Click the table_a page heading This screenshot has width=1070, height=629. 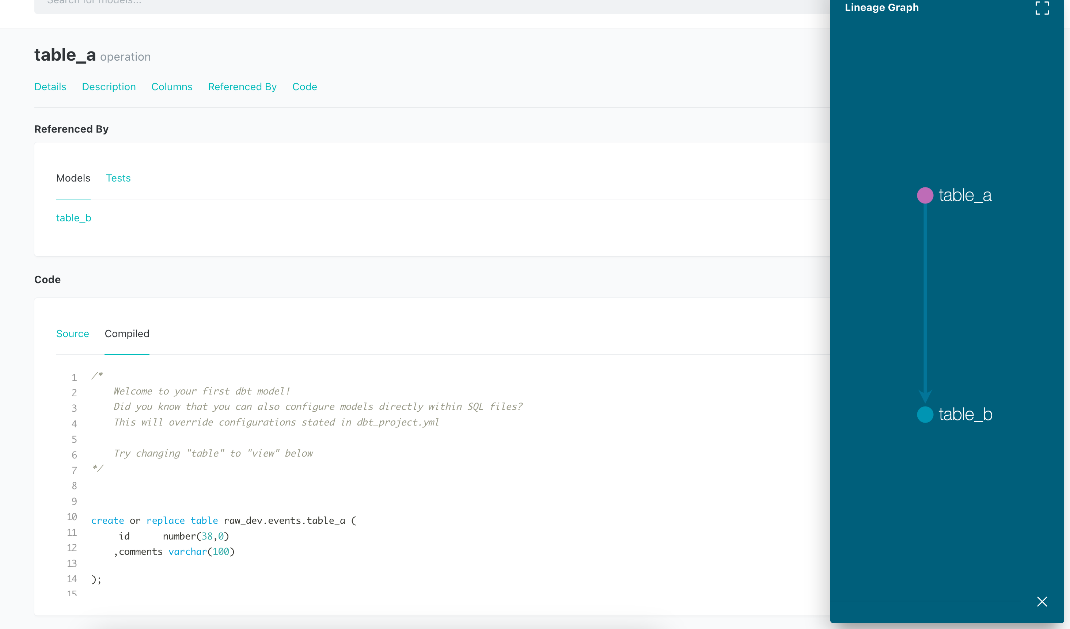(x=65, y=55)
